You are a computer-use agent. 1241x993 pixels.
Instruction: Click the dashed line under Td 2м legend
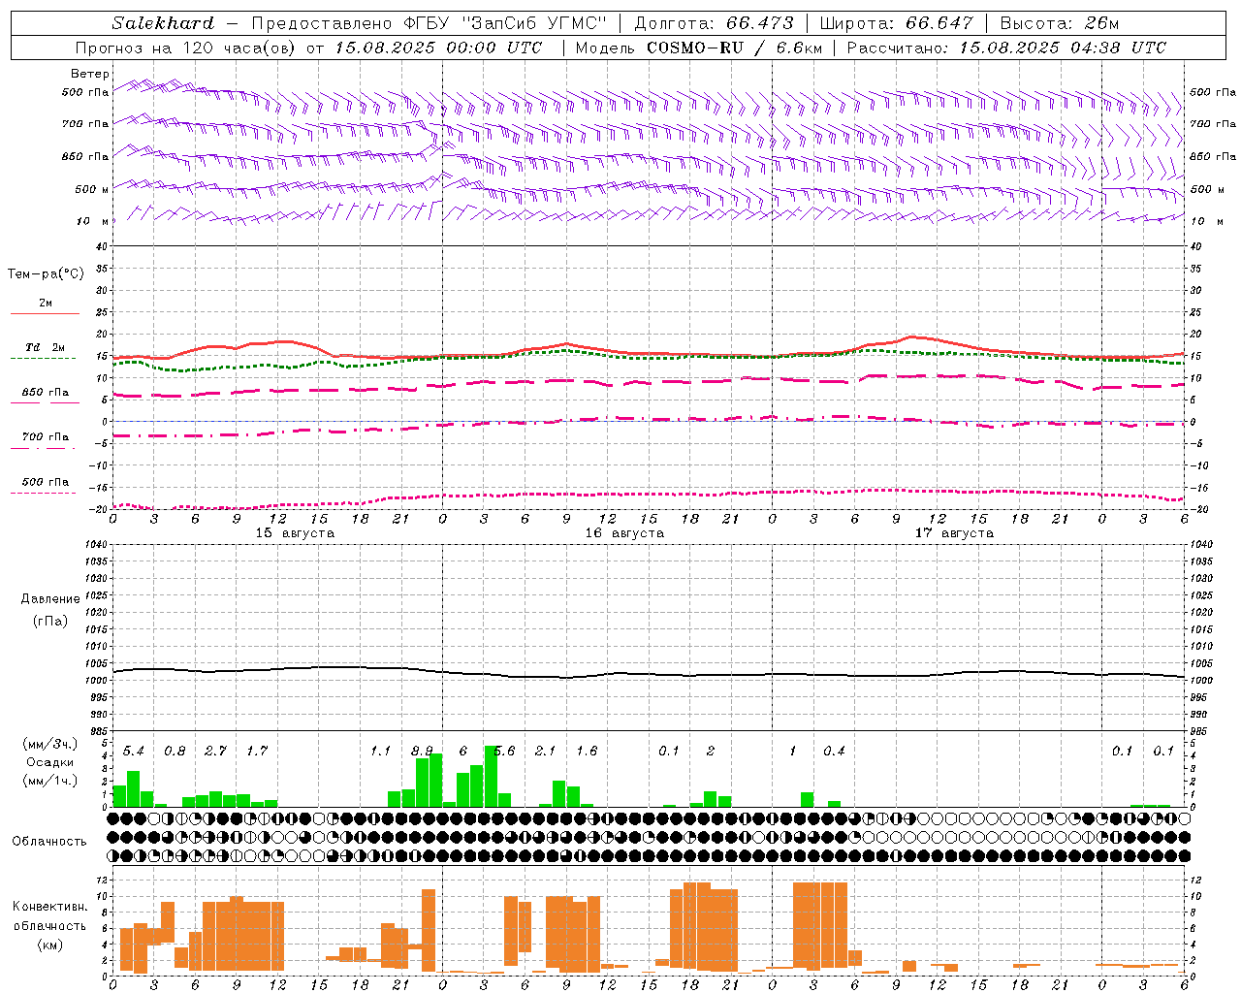click(x=43, y=359)
